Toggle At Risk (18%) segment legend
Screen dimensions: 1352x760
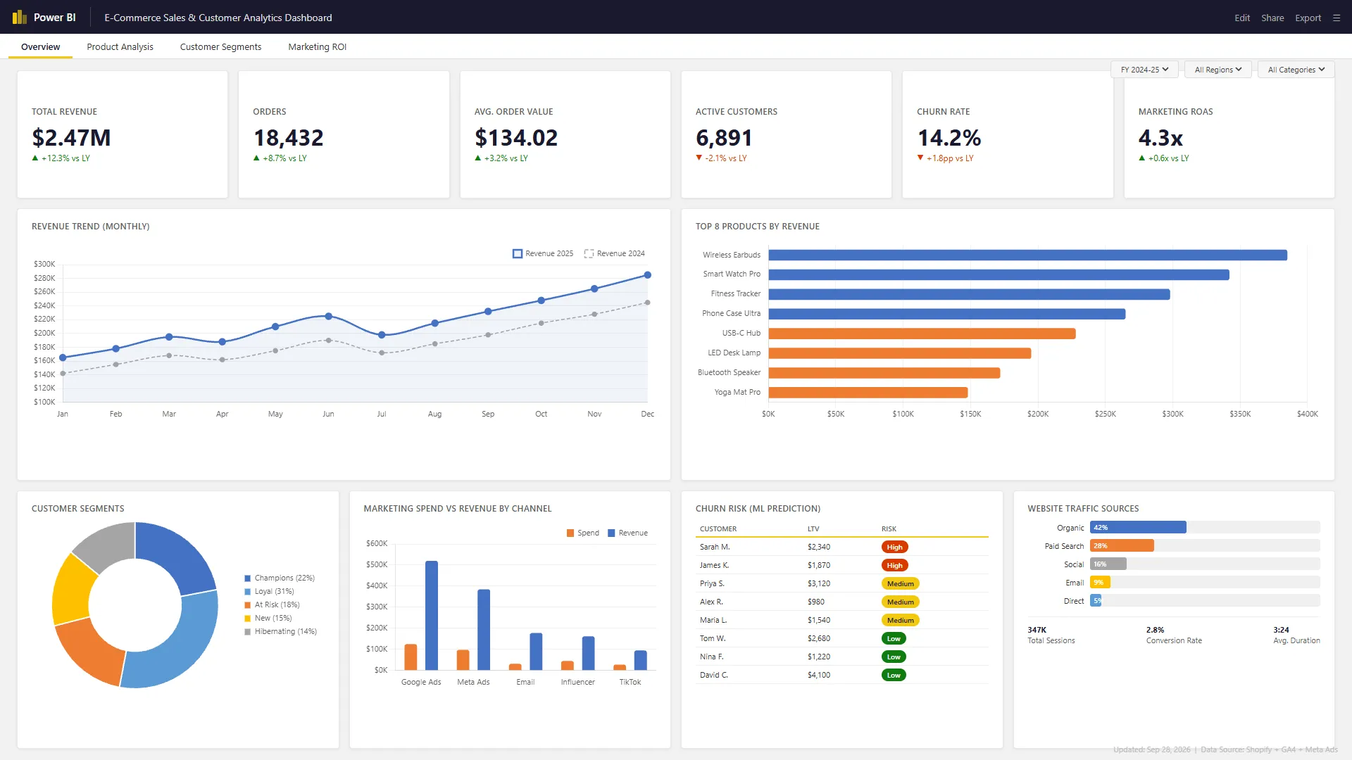[x=273, y=604]
